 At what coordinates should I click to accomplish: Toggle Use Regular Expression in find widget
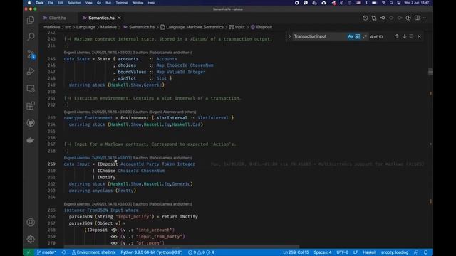point(364,36)
